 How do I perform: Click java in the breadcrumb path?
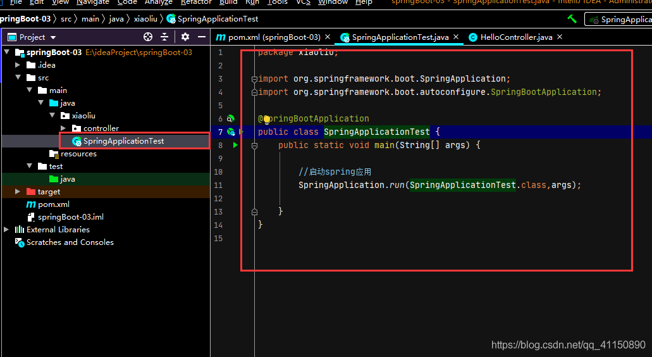pyautogui.click(x=116, y=19)
